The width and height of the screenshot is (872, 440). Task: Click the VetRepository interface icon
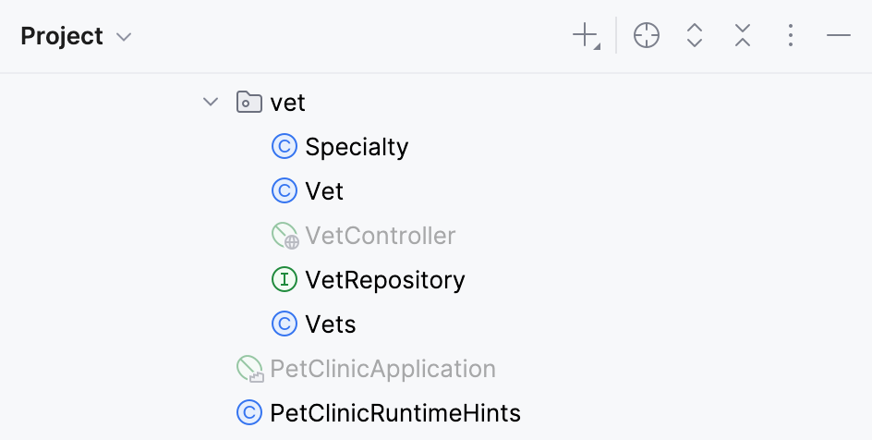point(284,279)
